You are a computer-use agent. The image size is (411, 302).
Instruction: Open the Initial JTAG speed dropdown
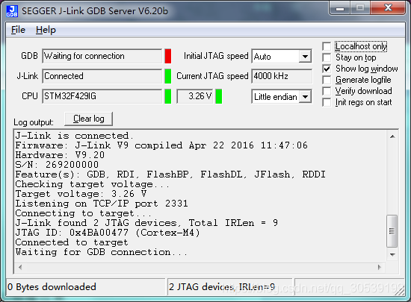tap(305, 56)
